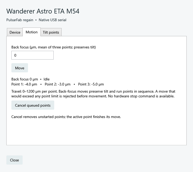
Task: Click the 'Wanderer Astro ETA M54' title
Action: click(x=43, y=11)
